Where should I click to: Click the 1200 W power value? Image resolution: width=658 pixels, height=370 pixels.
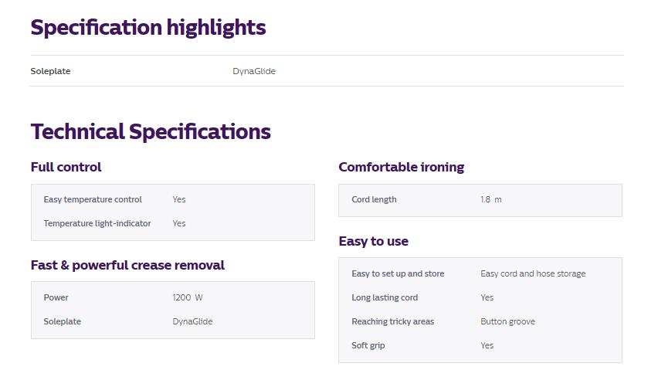pyautogui.click(x=188, y=297)
